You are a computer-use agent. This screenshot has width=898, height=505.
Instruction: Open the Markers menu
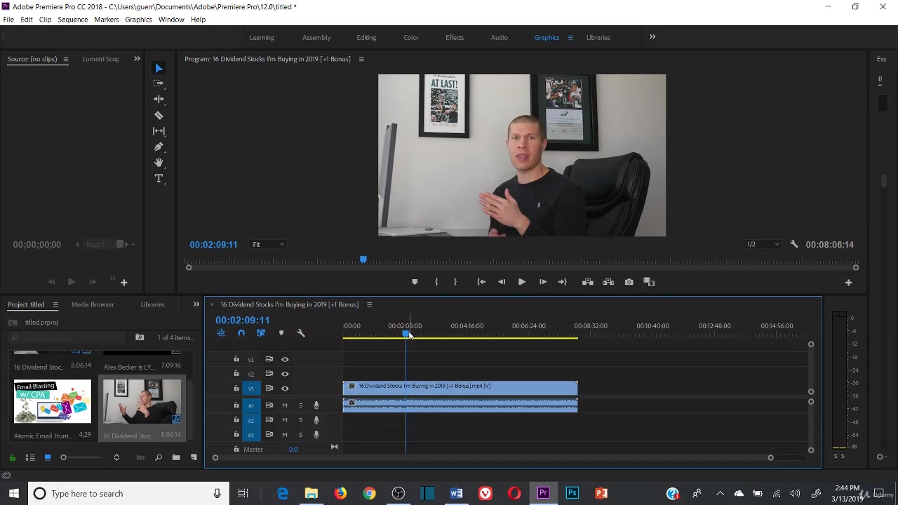[x=107, y=20]
